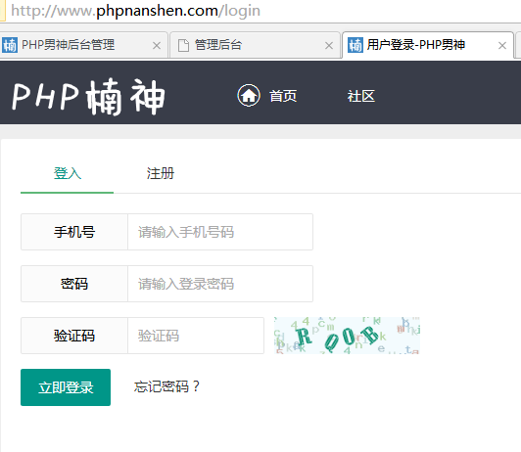The width and height of the screenshot is (521, 452).
Task: Refresh the captcha image
Action: 347,336
